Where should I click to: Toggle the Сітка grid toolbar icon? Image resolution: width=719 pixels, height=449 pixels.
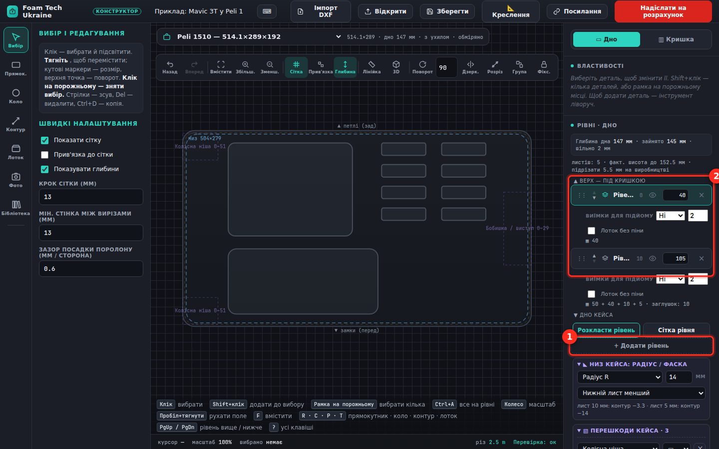pyautogui.click(x=296, y=67)
